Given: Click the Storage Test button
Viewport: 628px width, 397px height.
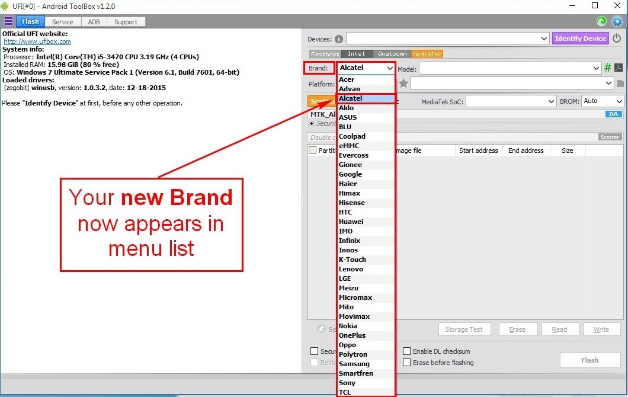Looking at the screenshot, I should 464,329.
